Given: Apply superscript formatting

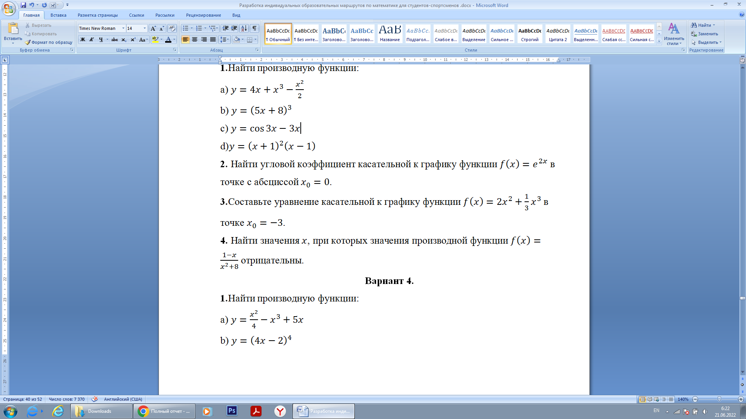Looking at the screenshot, I should [x=133, y=40].
